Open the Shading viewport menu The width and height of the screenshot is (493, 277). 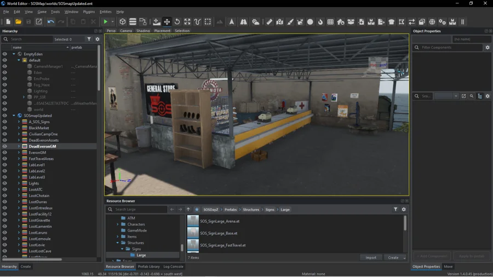[143, 31]
